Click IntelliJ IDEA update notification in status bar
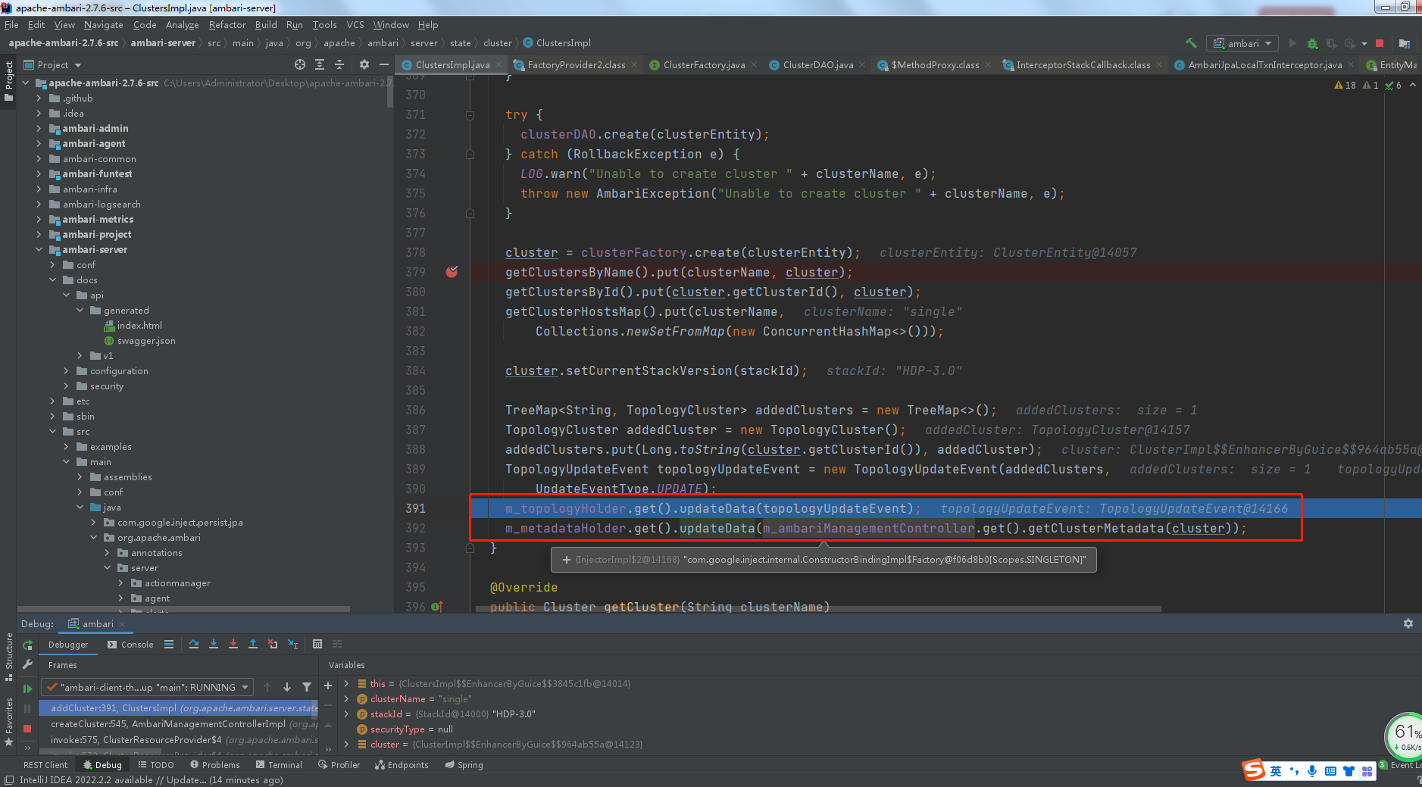This screenshot has height=787, width=1422. point(151,780)
